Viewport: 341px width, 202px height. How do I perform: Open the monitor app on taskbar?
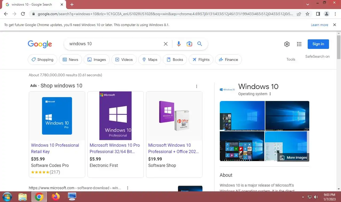pyautogui.click(x=72, y=197)
